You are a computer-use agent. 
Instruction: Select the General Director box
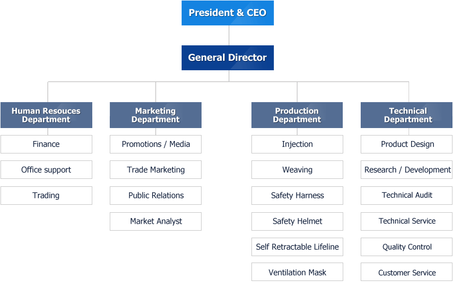[x=227, y=57]
